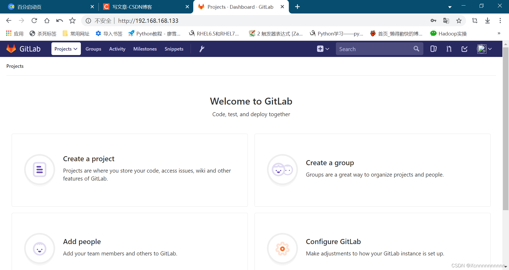The width and height of the screenshot is (509, 270).
Task: Click the crop screenshot icon
Action: 475,20
